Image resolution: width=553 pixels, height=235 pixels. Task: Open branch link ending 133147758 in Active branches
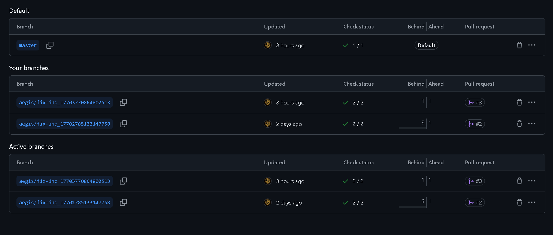[x=65, y=202]
